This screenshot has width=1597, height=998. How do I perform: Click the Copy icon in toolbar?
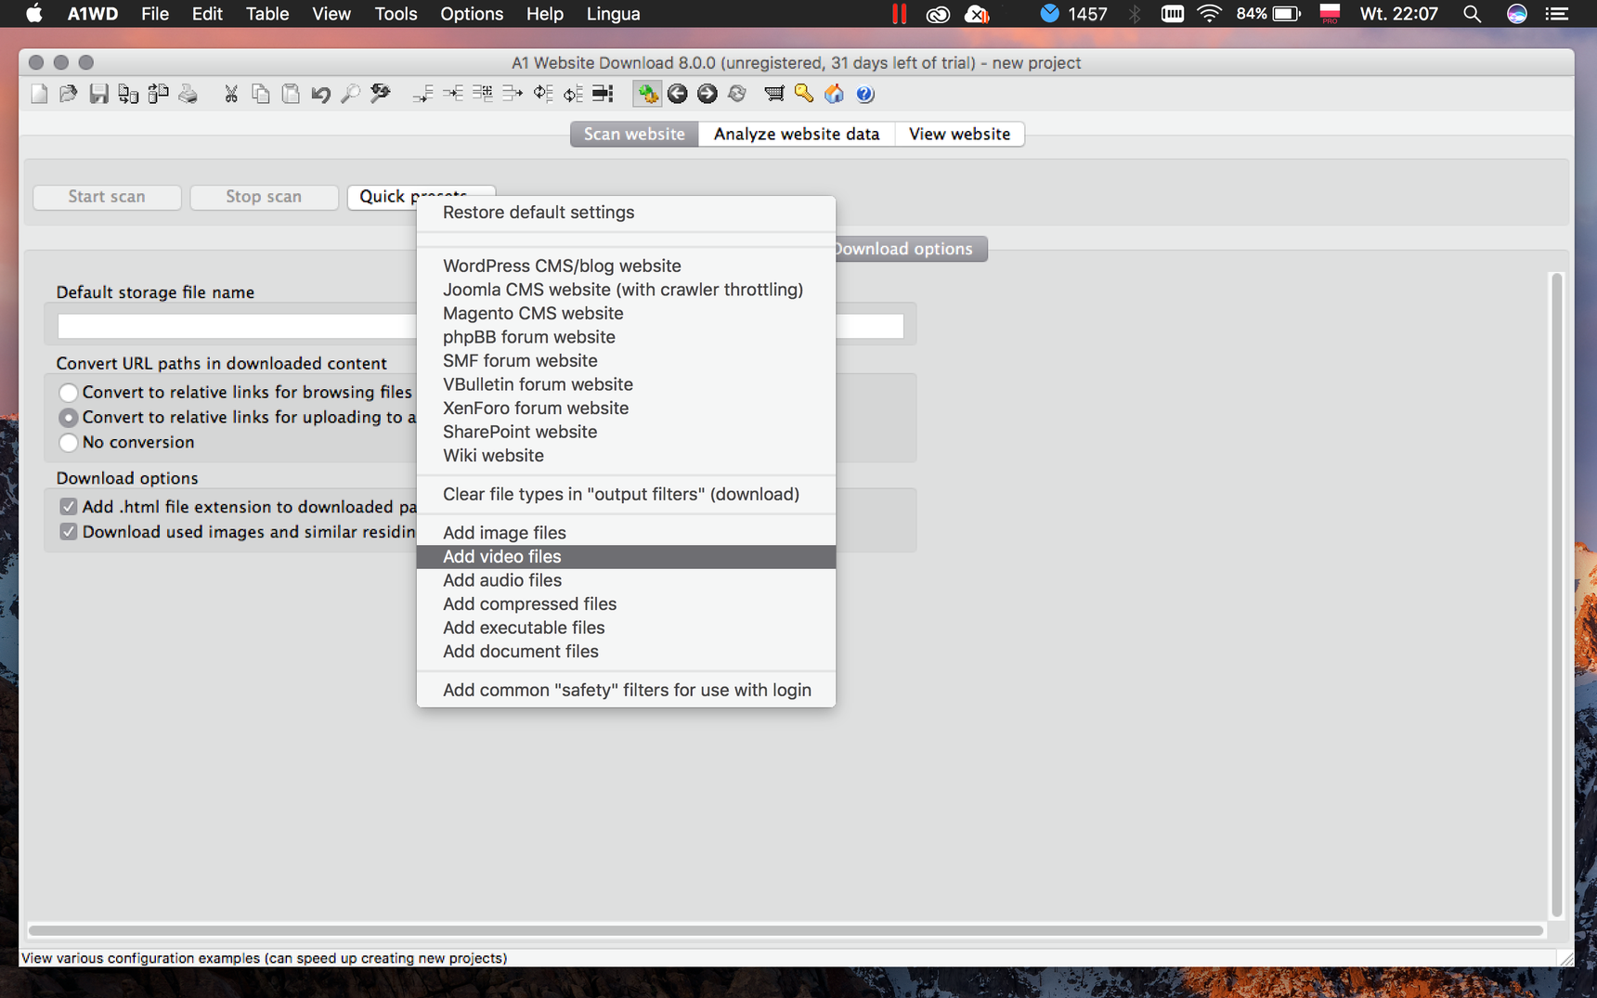(x=261, y=94)
